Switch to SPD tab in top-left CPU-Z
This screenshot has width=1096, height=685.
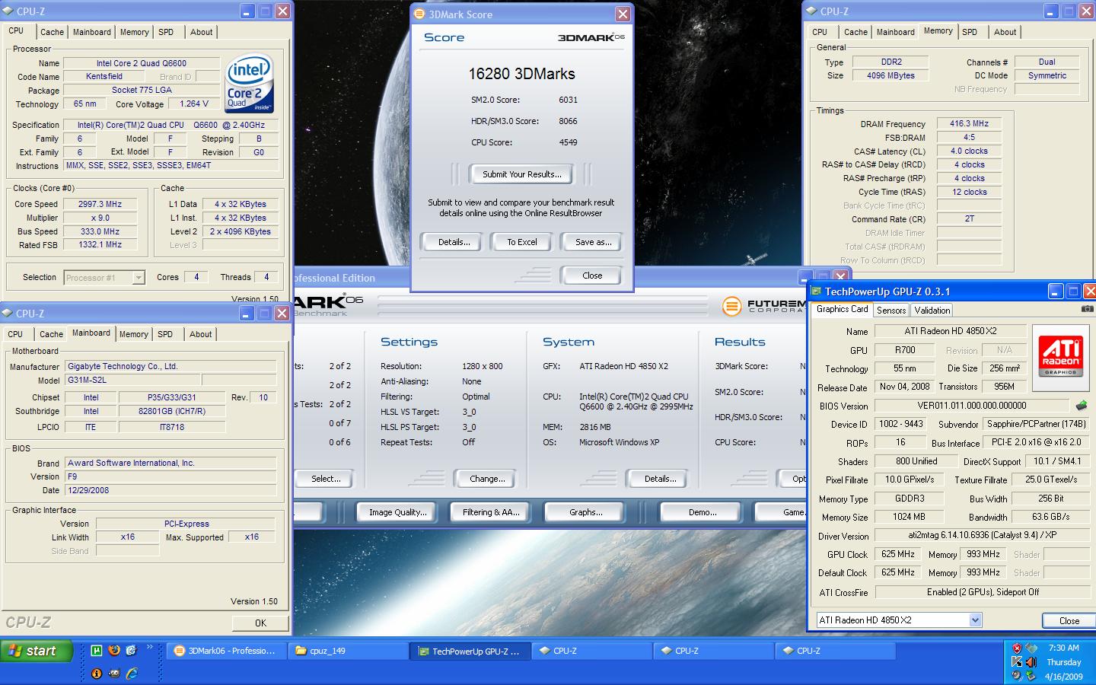point(166,32)
